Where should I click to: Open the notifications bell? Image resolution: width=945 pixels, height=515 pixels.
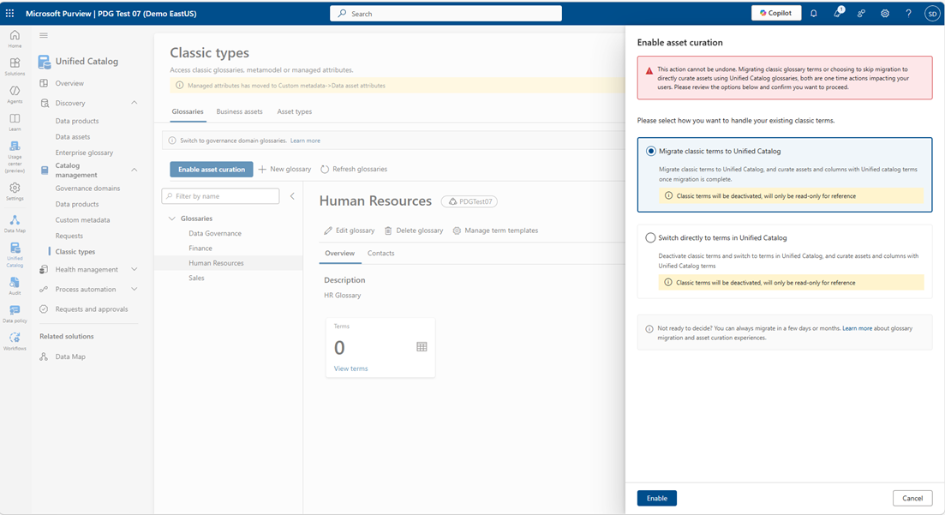814,12
